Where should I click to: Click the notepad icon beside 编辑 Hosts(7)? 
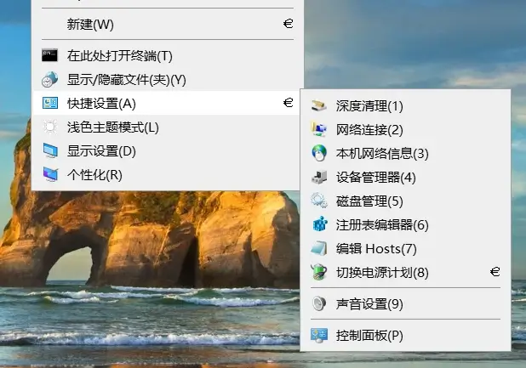(318, 248)
